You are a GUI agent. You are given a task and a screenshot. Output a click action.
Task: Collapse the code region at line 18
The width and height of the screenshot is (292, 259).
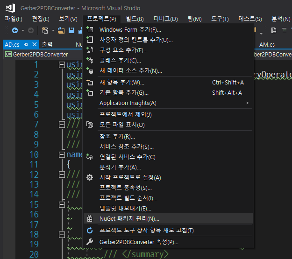pos(62,235)
